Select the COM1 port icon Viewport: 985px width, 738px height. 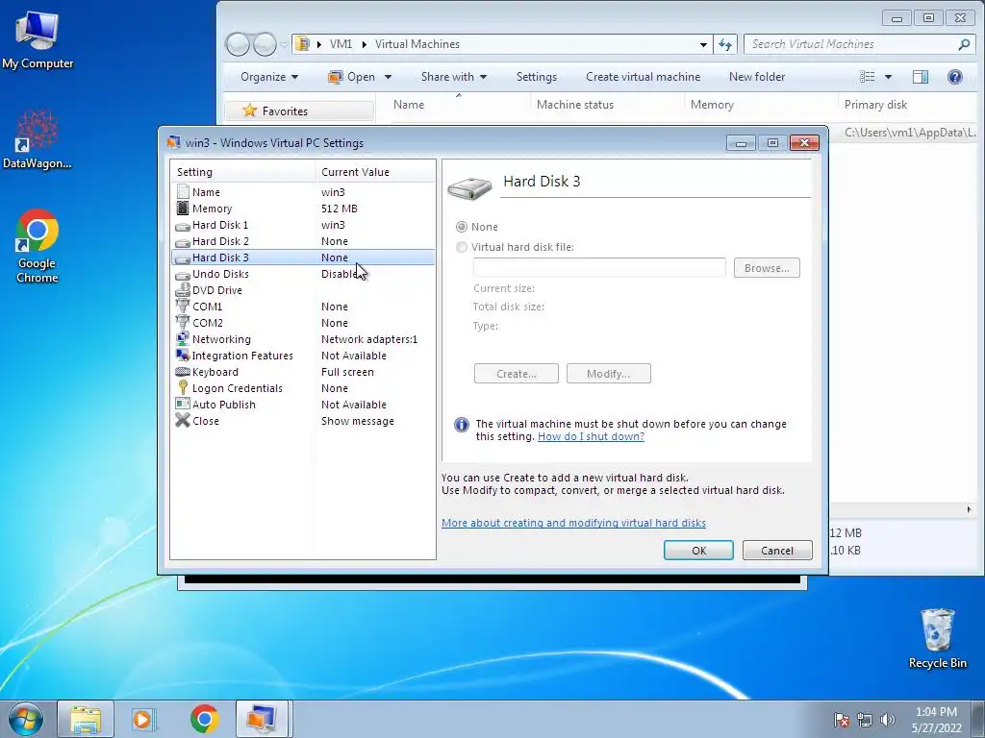click(182, 307)
